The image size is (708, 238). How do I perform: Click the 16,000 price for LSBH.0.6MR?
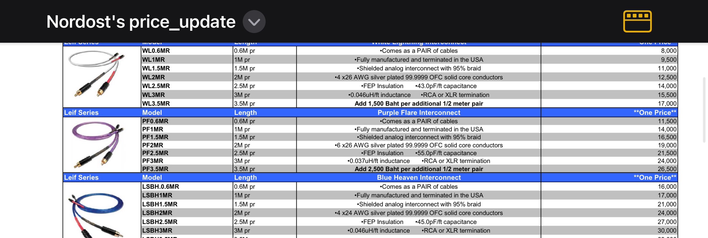point(667,187)
